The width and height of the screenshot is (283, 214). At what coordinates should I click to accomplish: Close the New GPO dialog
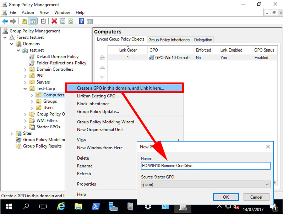coord(268,146)
